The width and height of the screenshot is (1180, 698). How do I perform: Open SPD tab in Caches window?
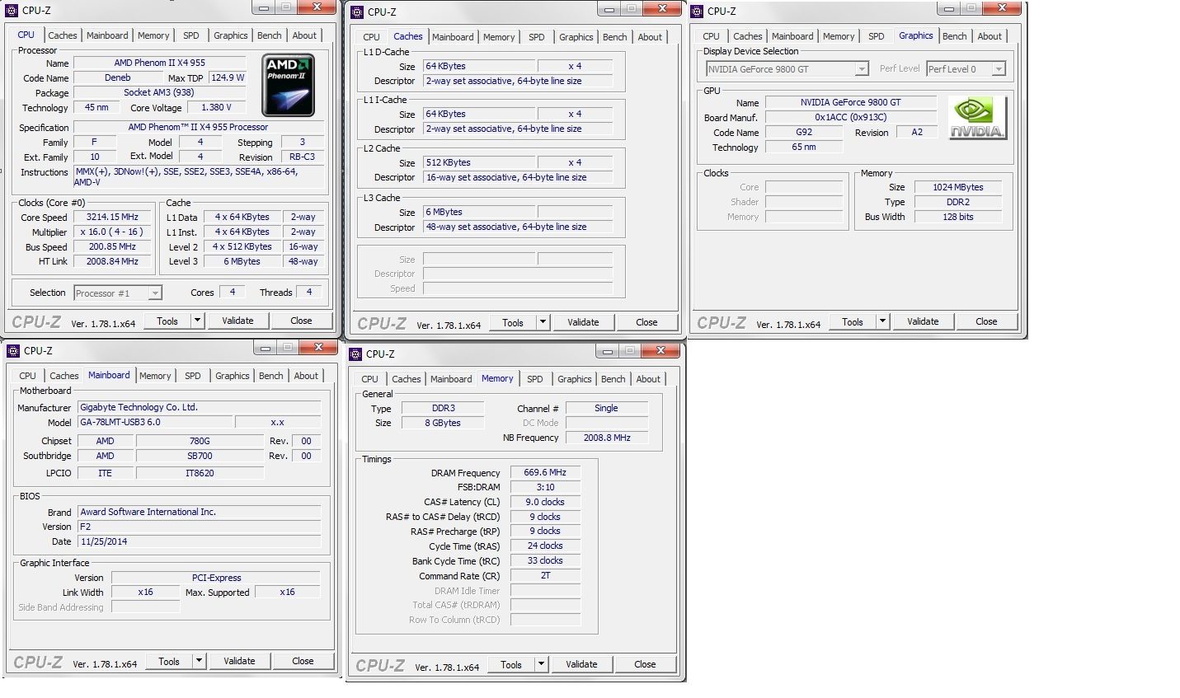[x=537, y=37]
